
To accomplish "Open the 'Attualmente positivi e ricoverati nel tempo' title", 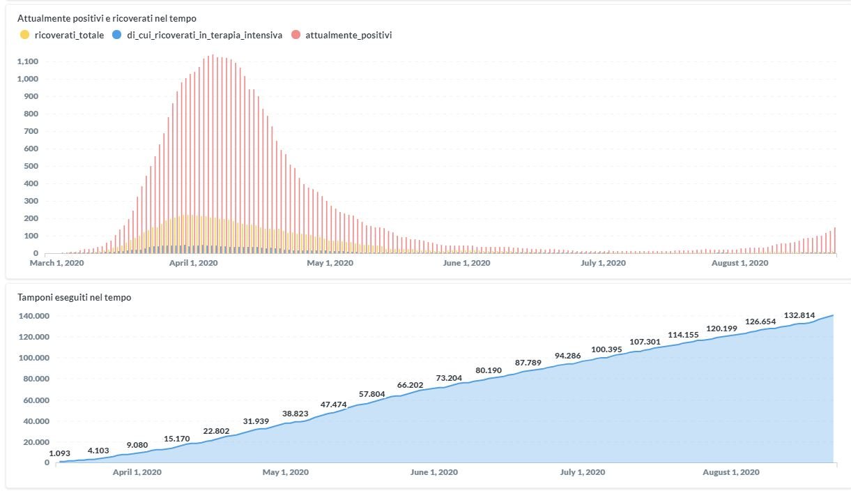I will click(x=107, y=18).
